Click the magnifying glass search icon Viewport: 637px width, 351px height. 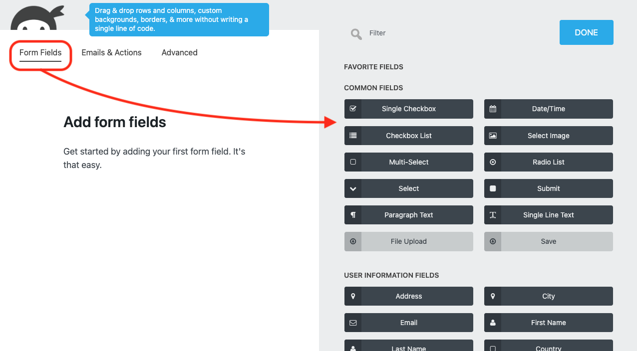coord(356,33)
